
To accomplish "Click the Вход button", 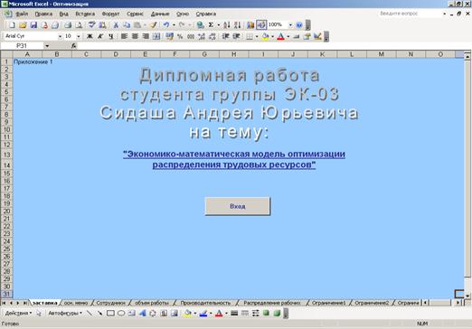I will pos(238,206).
